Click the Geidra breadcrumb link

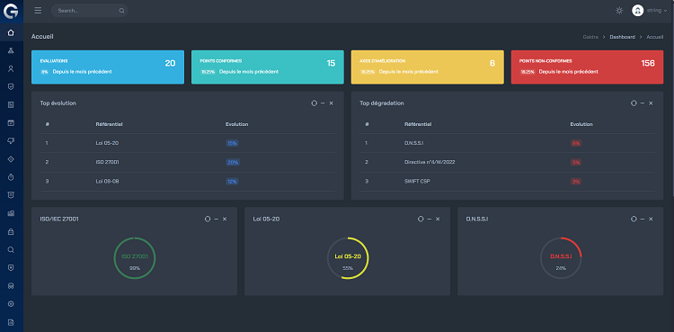(x=590, y=37)
